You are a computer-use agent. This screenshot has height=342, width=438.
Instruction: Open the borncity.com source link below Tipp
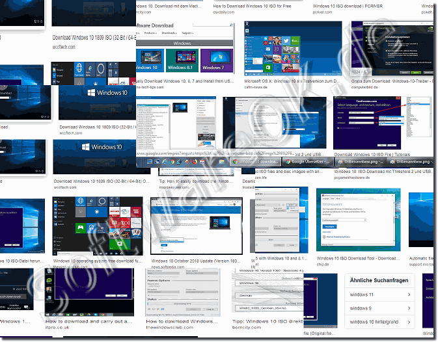coord(247,328)
